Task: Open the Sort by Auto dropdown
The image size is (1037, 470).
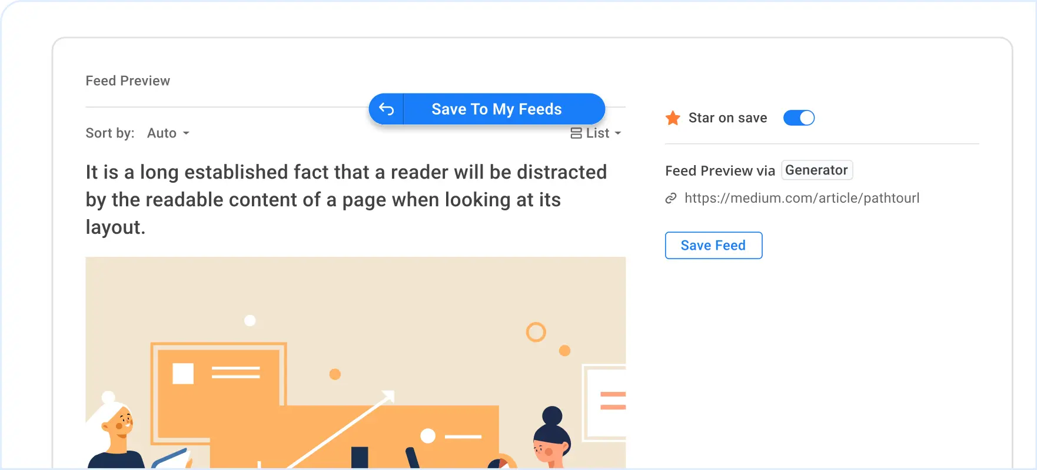Action: tap(168, 133)
